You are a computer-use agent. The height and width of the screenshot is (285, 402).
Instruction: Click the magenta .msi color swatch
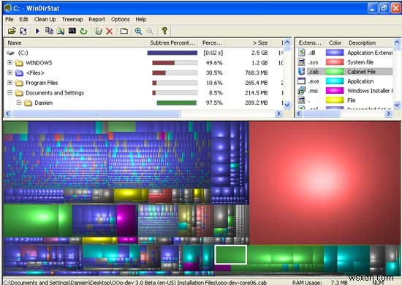coord(335,90)
